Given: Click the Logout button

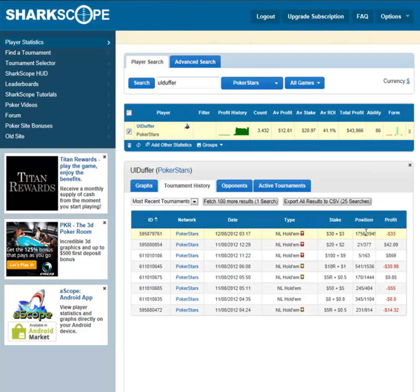Looking at the screenshot, I should click(x=266, y=17).
